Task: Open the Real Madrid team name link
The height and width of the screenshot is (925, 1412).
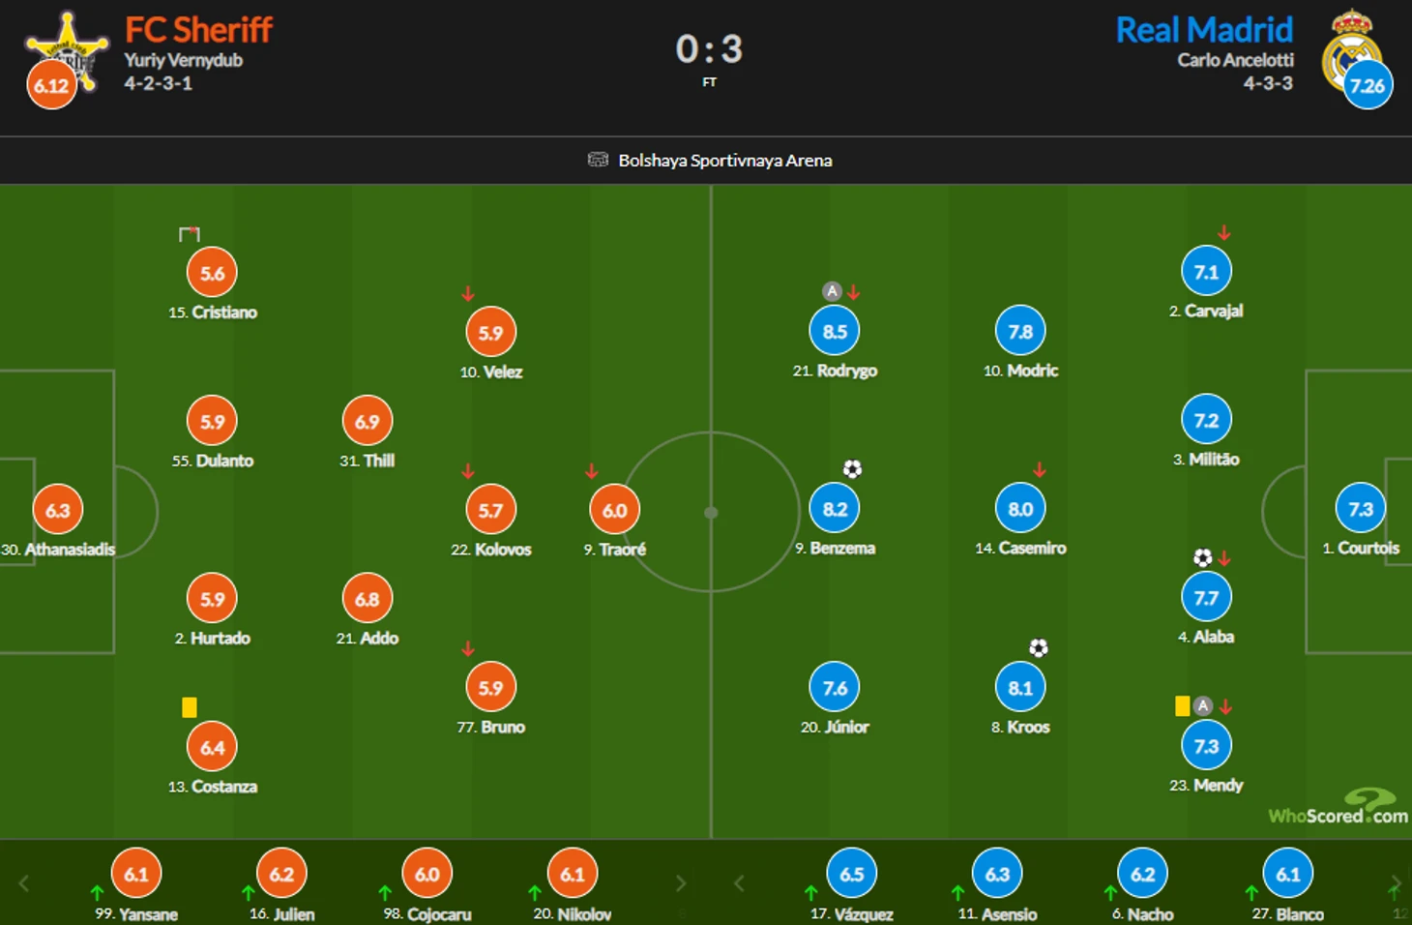Action: coord(1204,30)
